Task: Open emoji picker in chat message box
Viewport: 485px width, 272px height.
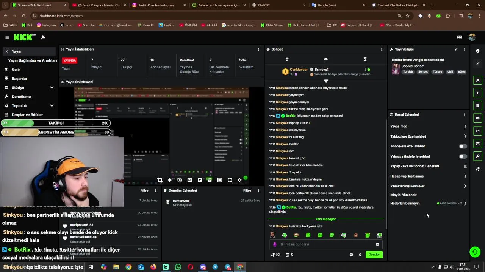Action: [377, 244]
